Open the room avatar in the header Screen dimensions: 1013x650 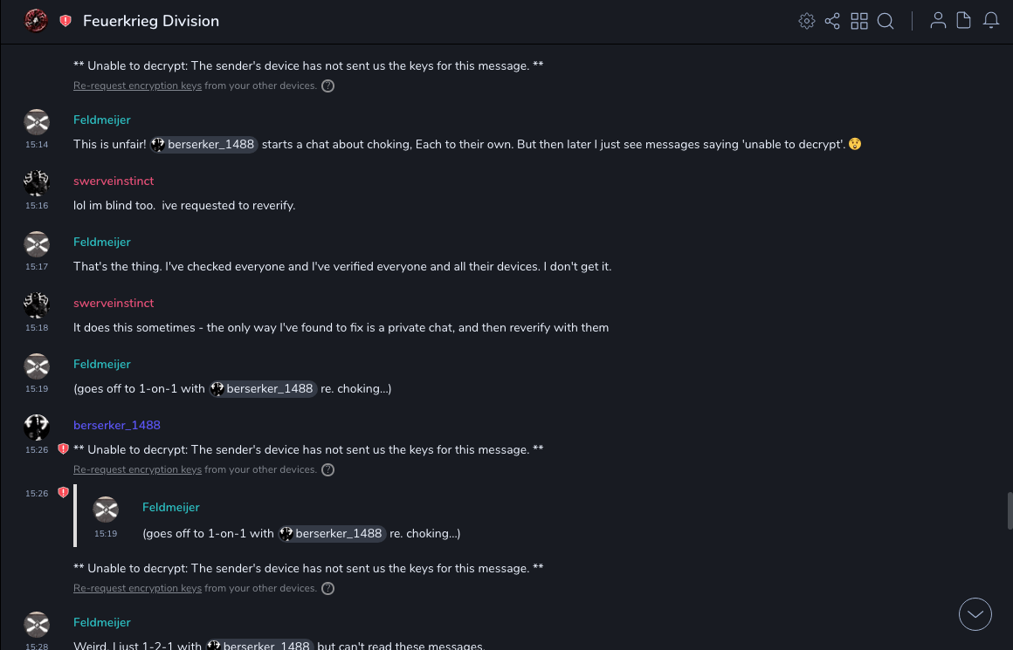tap(36, 21)
